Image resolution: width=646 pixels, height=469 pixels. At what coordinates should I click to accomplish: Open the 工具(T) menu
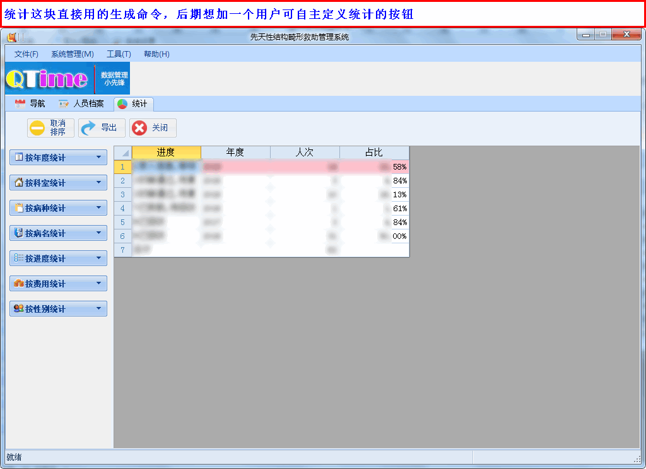tap(119, 54)
